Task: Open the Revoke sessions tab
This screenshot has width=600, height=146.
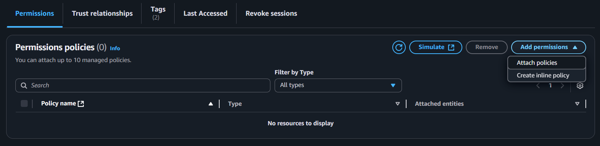Action: [271, 13]
